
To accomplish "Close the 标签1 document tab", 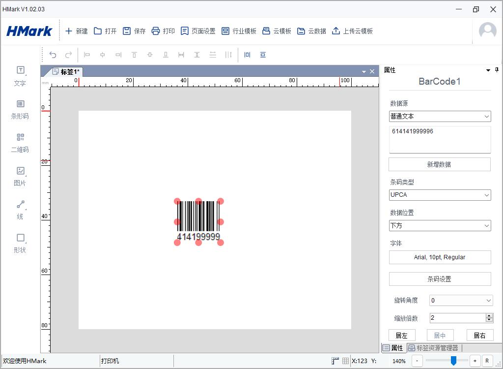I will coord(372,71).
